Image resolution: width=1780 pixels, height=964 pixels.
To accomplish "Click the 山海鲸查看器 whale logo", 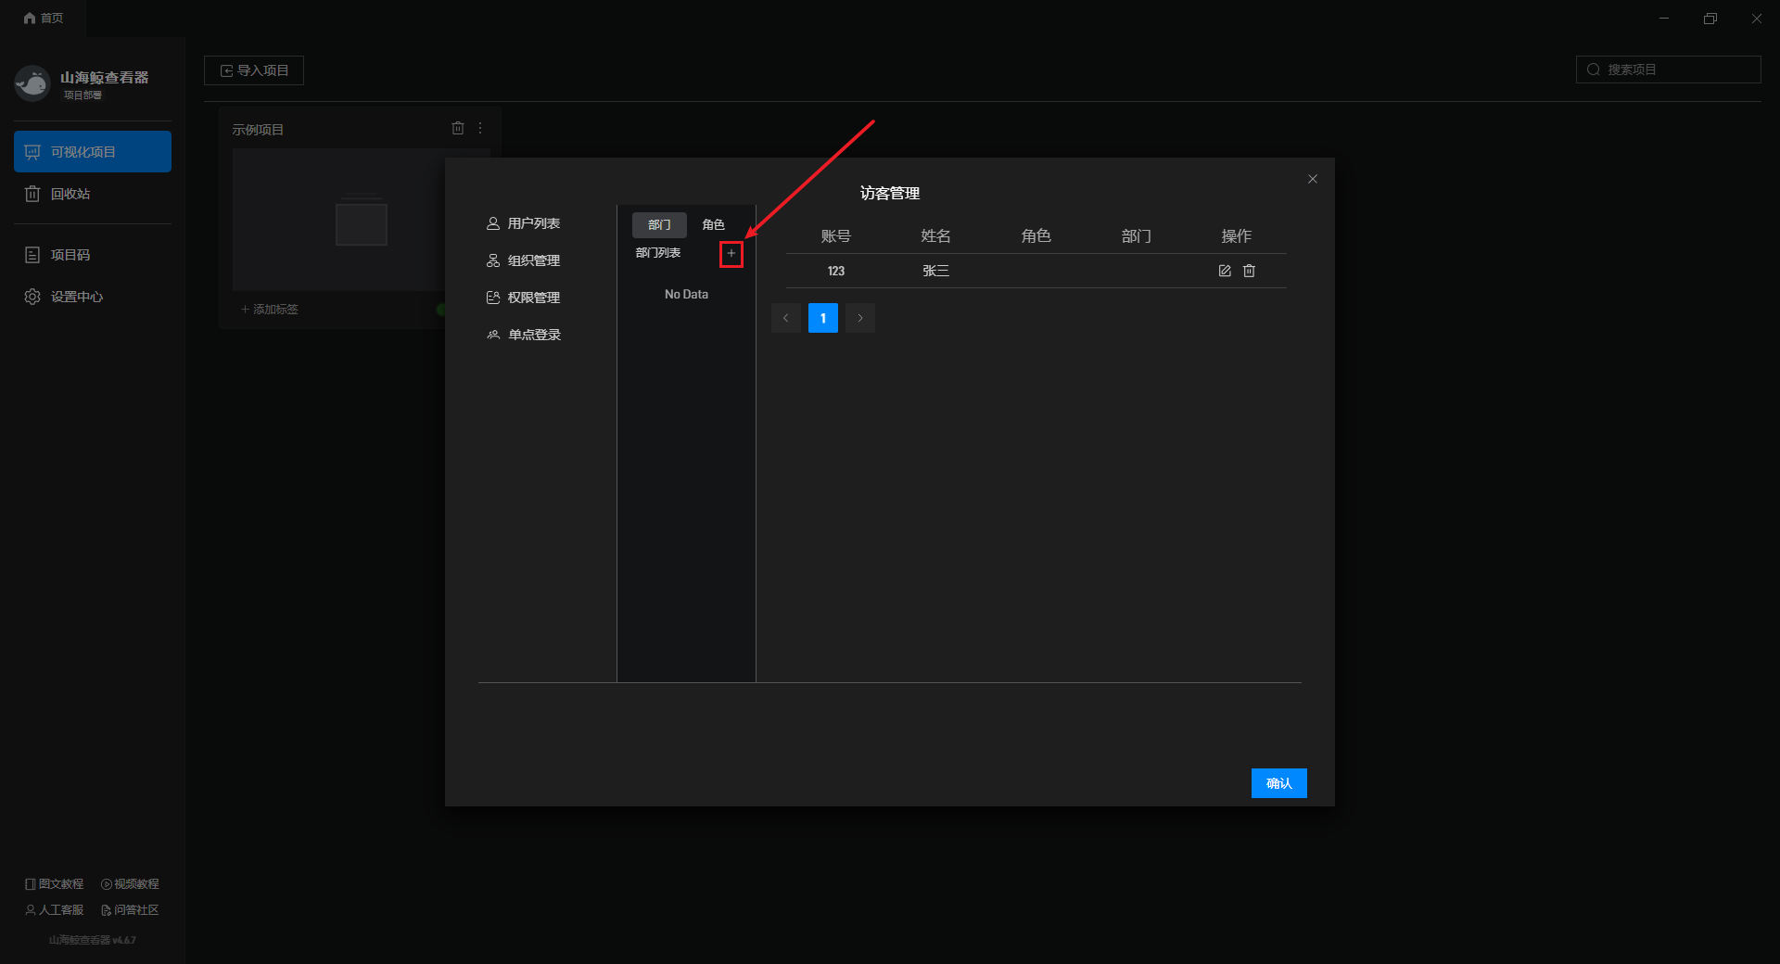I will 32,84.
